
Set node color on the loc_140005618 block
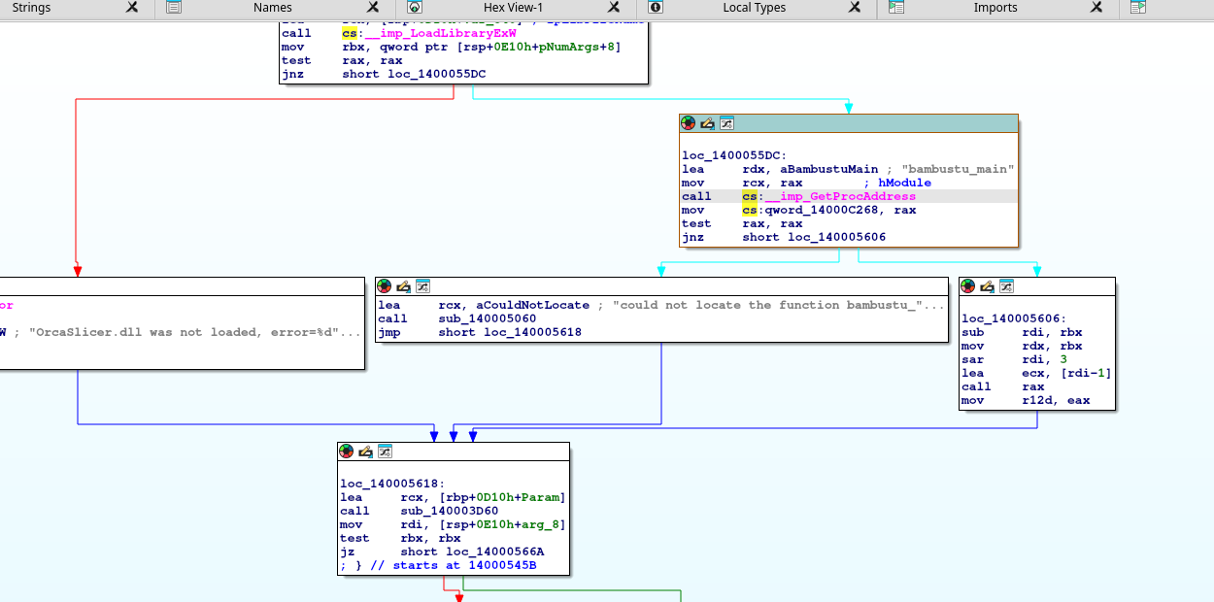[347, 451]
